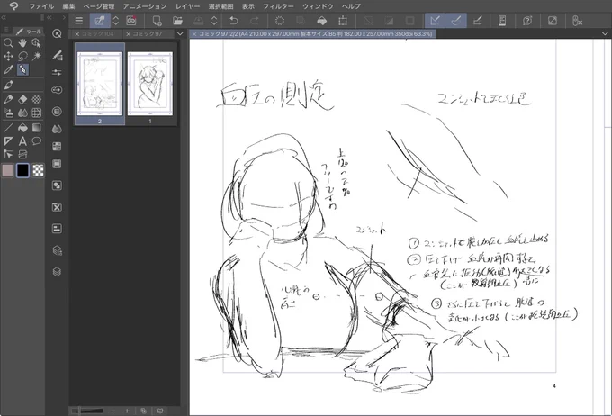Select page 2 thumbnail in page manager
Image resolution: width=612 pixels, height=416 pixels.
coord(100,84)
